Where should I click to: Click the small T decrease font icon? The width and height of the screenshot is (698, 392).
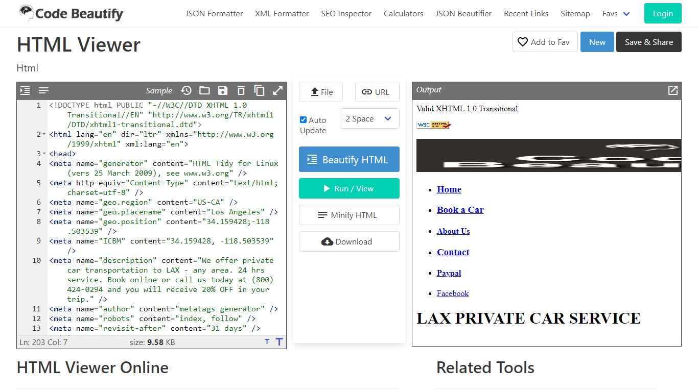tap(267, 342)
